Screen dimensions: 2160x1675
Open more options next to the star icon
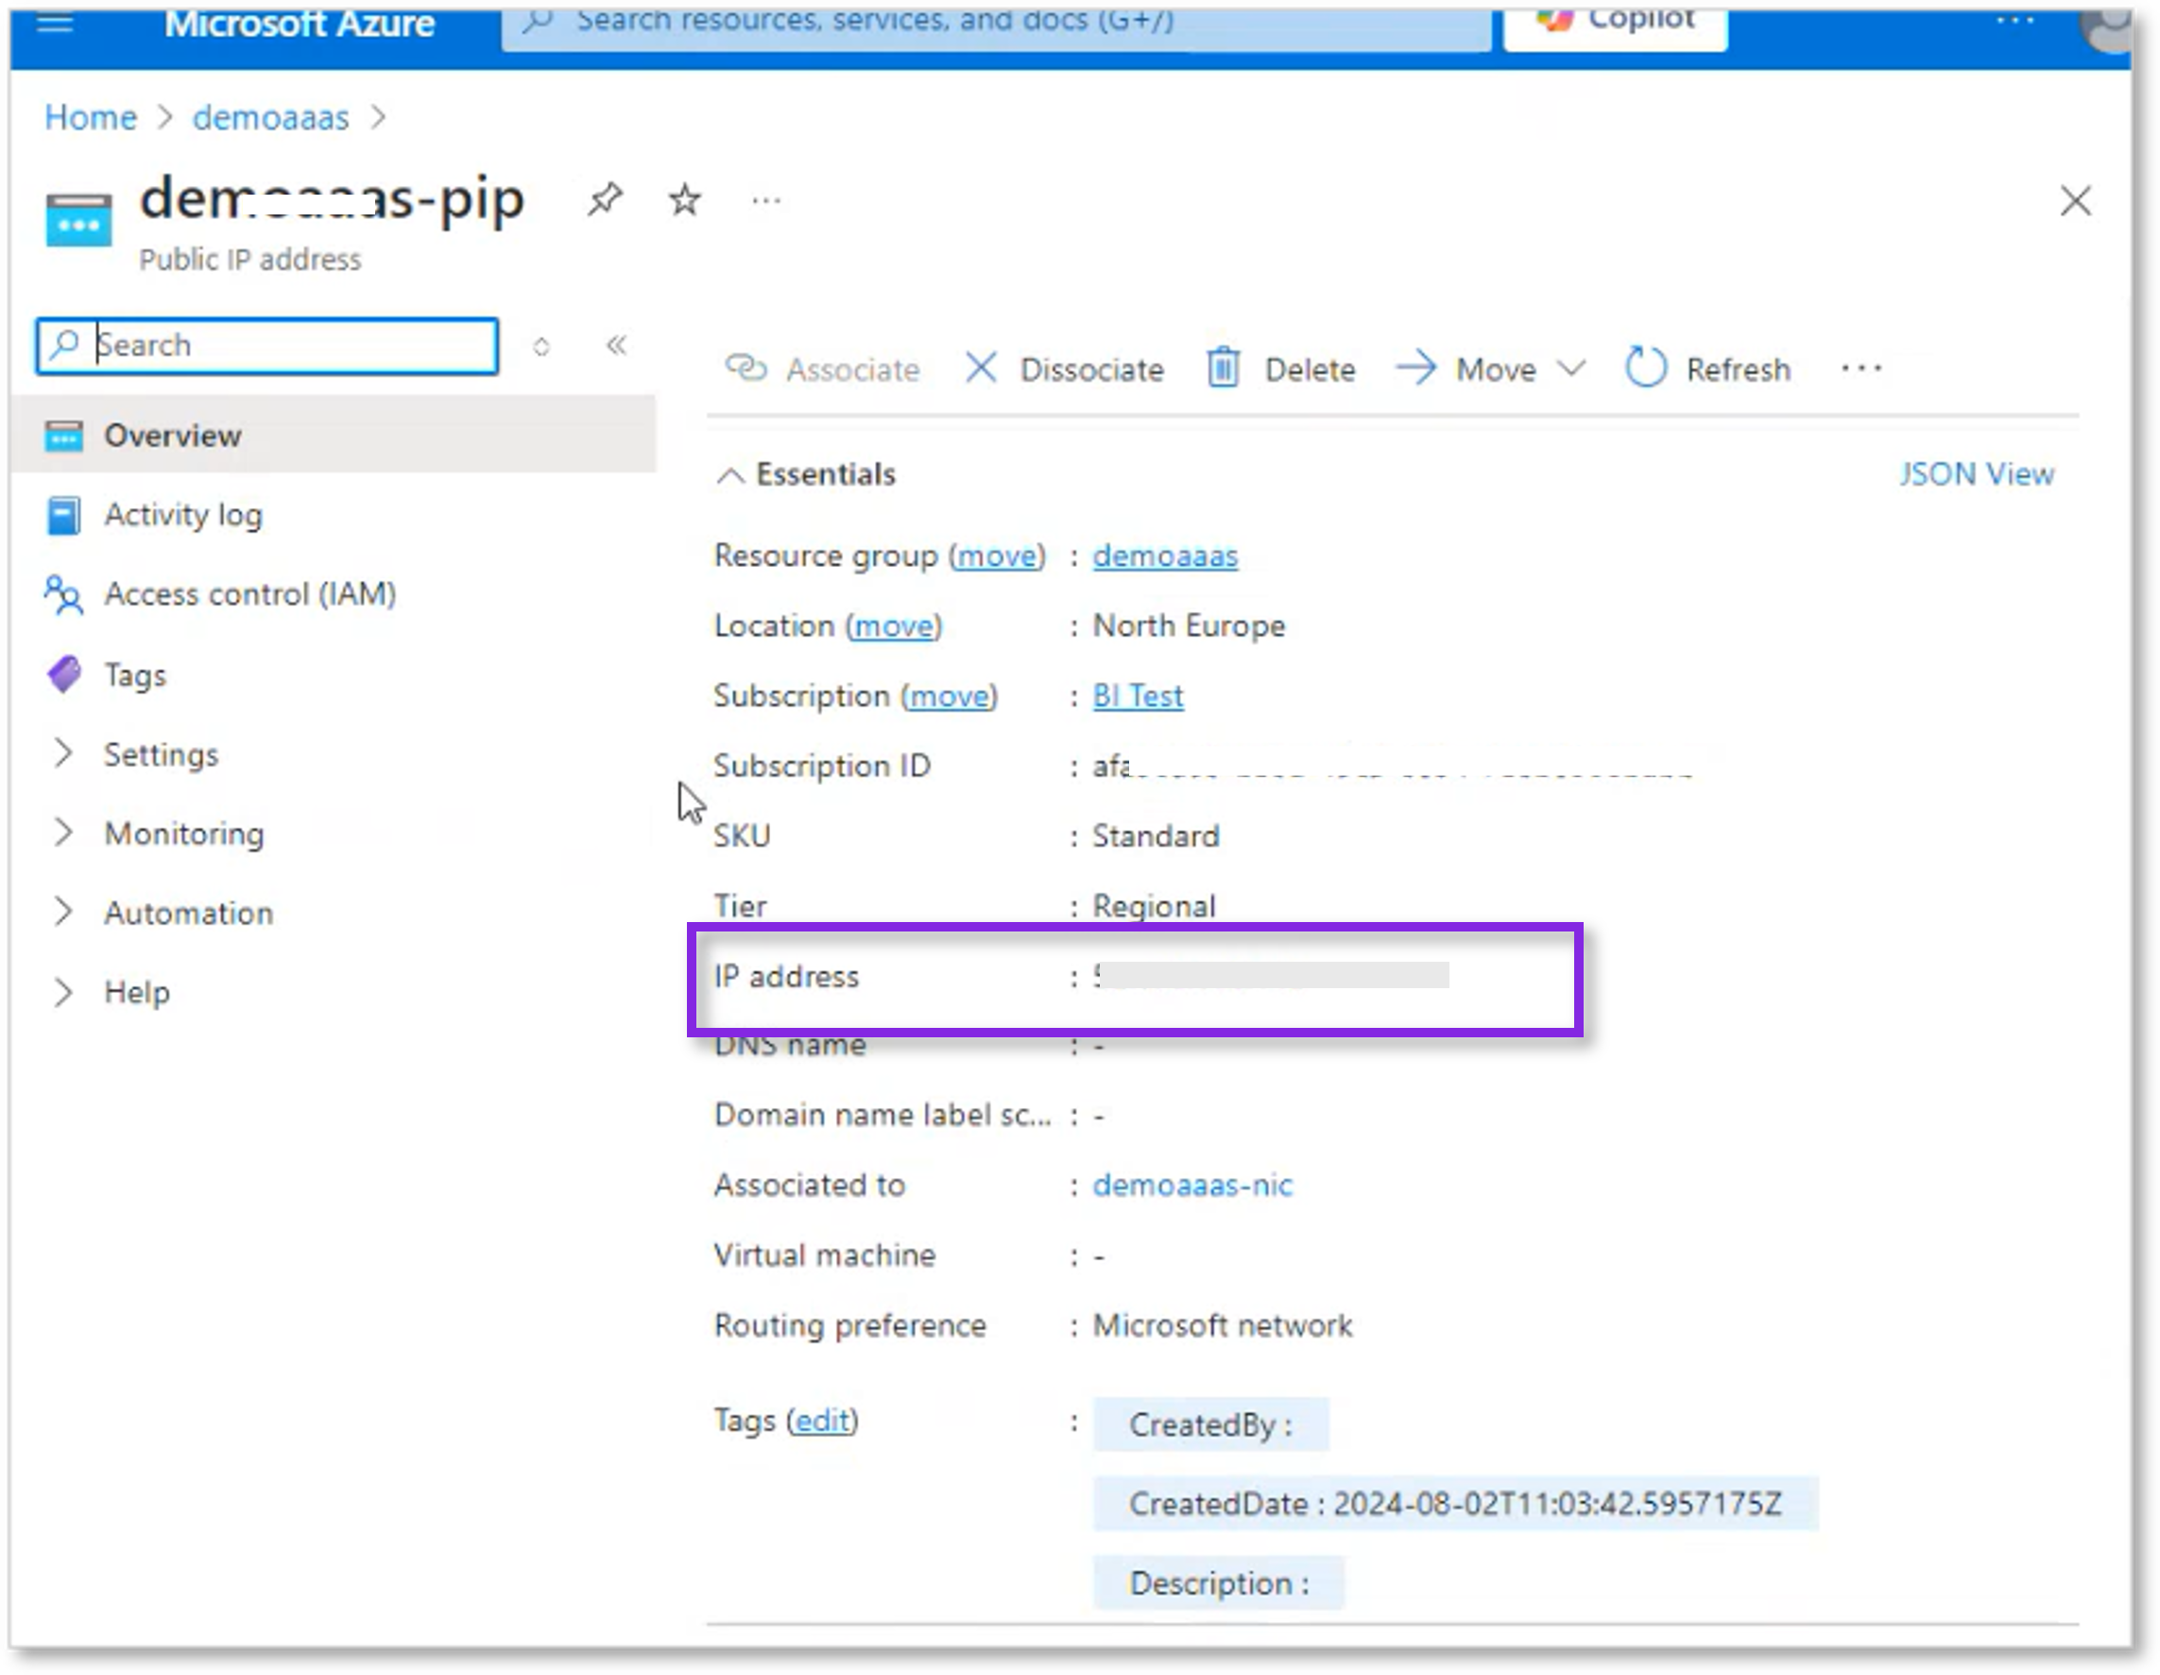click(x=766, y=200)
